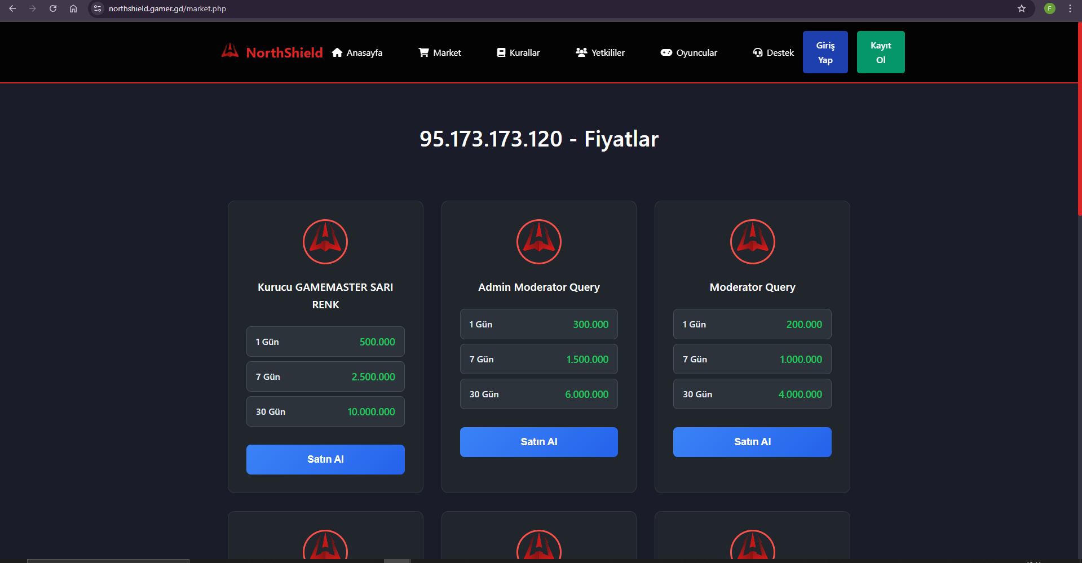Screen dimensions: 1082x563
Task: Click the browser home icon
Action: (x=73, y=8)
